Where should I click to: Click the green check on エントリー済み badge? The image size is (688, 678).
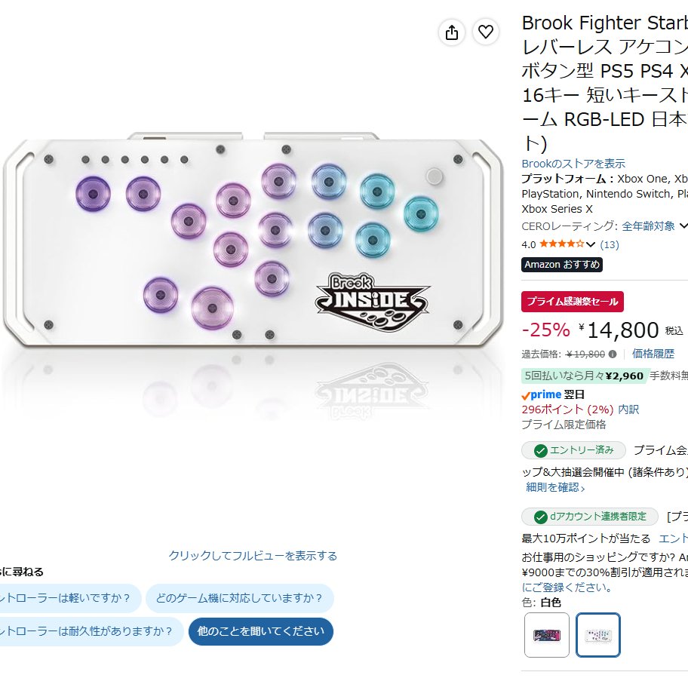point(541,450)
